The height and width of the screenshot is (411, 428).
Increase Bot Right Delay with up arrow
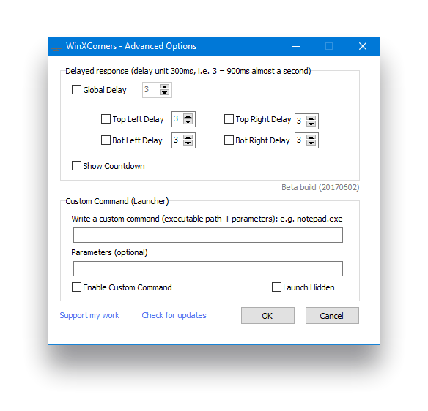311,137
